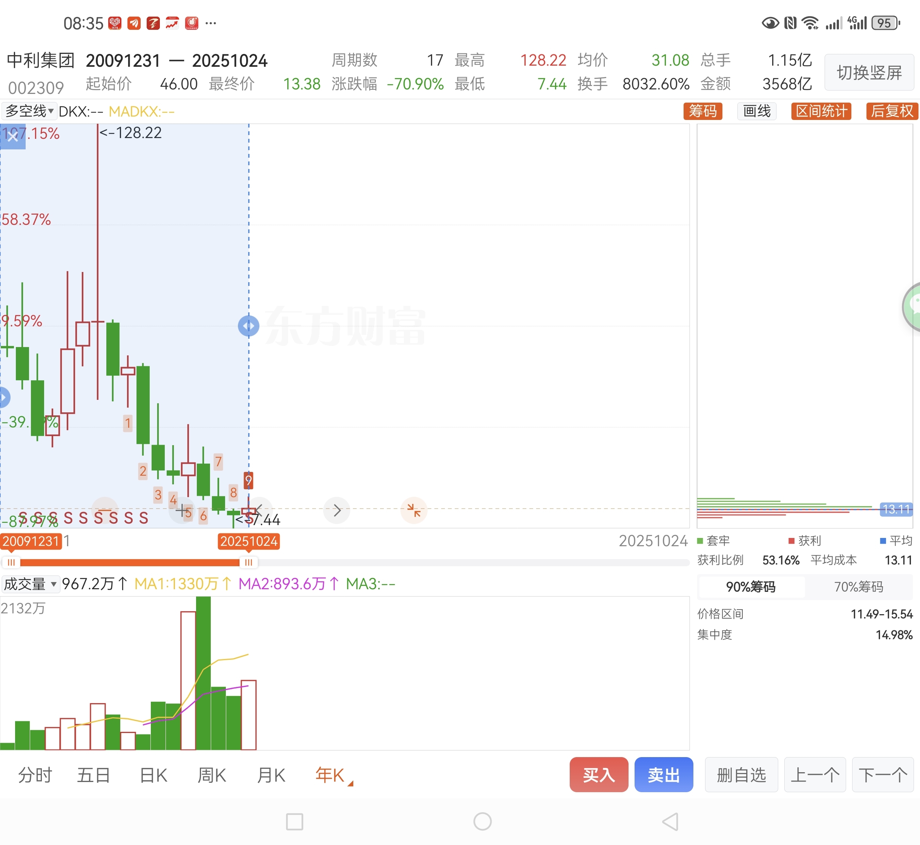This screenshot has height=845, width=920.
Task: Toggle the 区间统计 interval statistics mode
Action: pos(821,111)
